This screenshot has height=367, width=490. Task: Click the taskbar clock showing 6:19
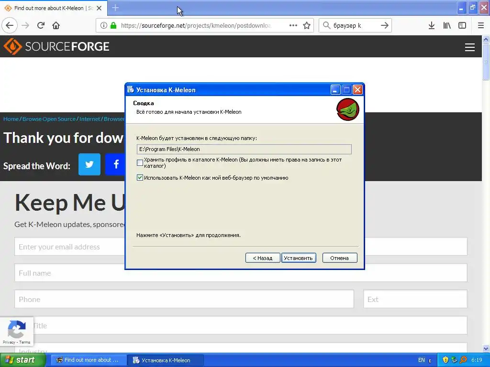(477, 360)
